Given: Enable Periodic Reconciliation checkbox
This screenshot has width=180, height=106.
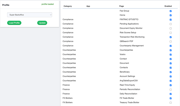Looking at the screenshot, I should pyautogui.click(x=171, y=90).
